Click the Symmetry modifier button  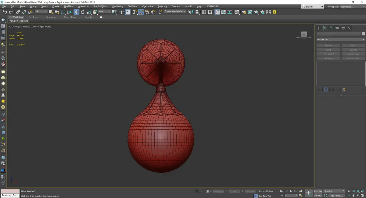pyautogui.click(x=328, y=58)
